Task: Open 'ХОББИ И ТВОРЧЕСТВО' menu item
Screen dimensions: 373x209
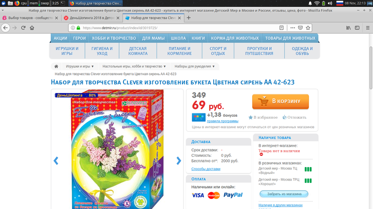Action: click(x=114, y=38)
